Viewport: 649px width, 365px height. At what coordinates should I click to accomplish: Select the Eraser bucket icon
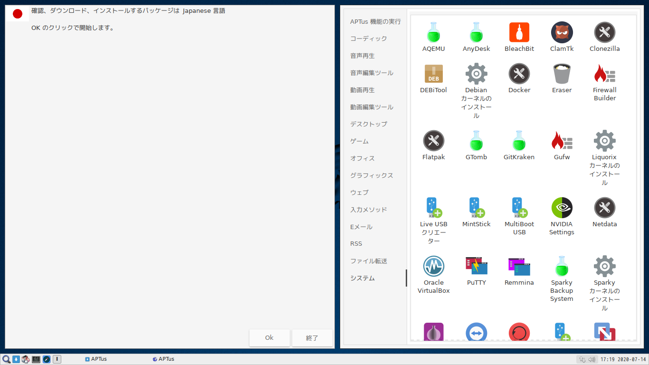562,74
